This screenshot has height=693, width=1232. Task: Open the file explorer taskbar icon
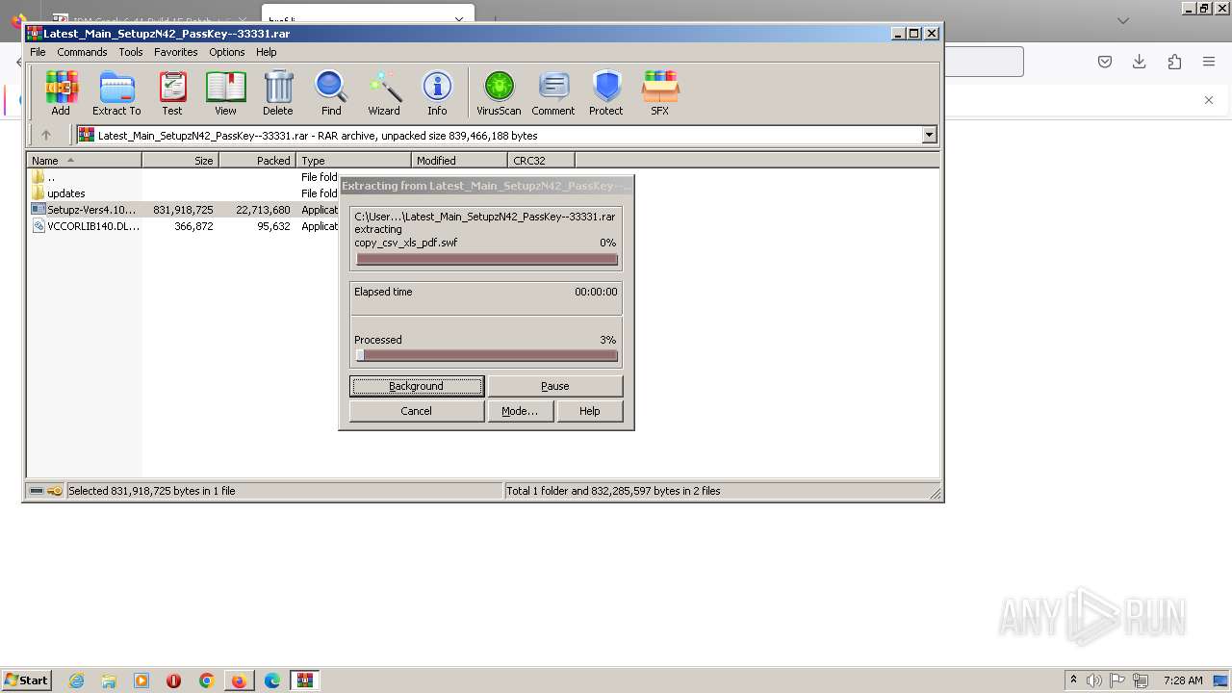pyautogui.click(x=109, y=680)
